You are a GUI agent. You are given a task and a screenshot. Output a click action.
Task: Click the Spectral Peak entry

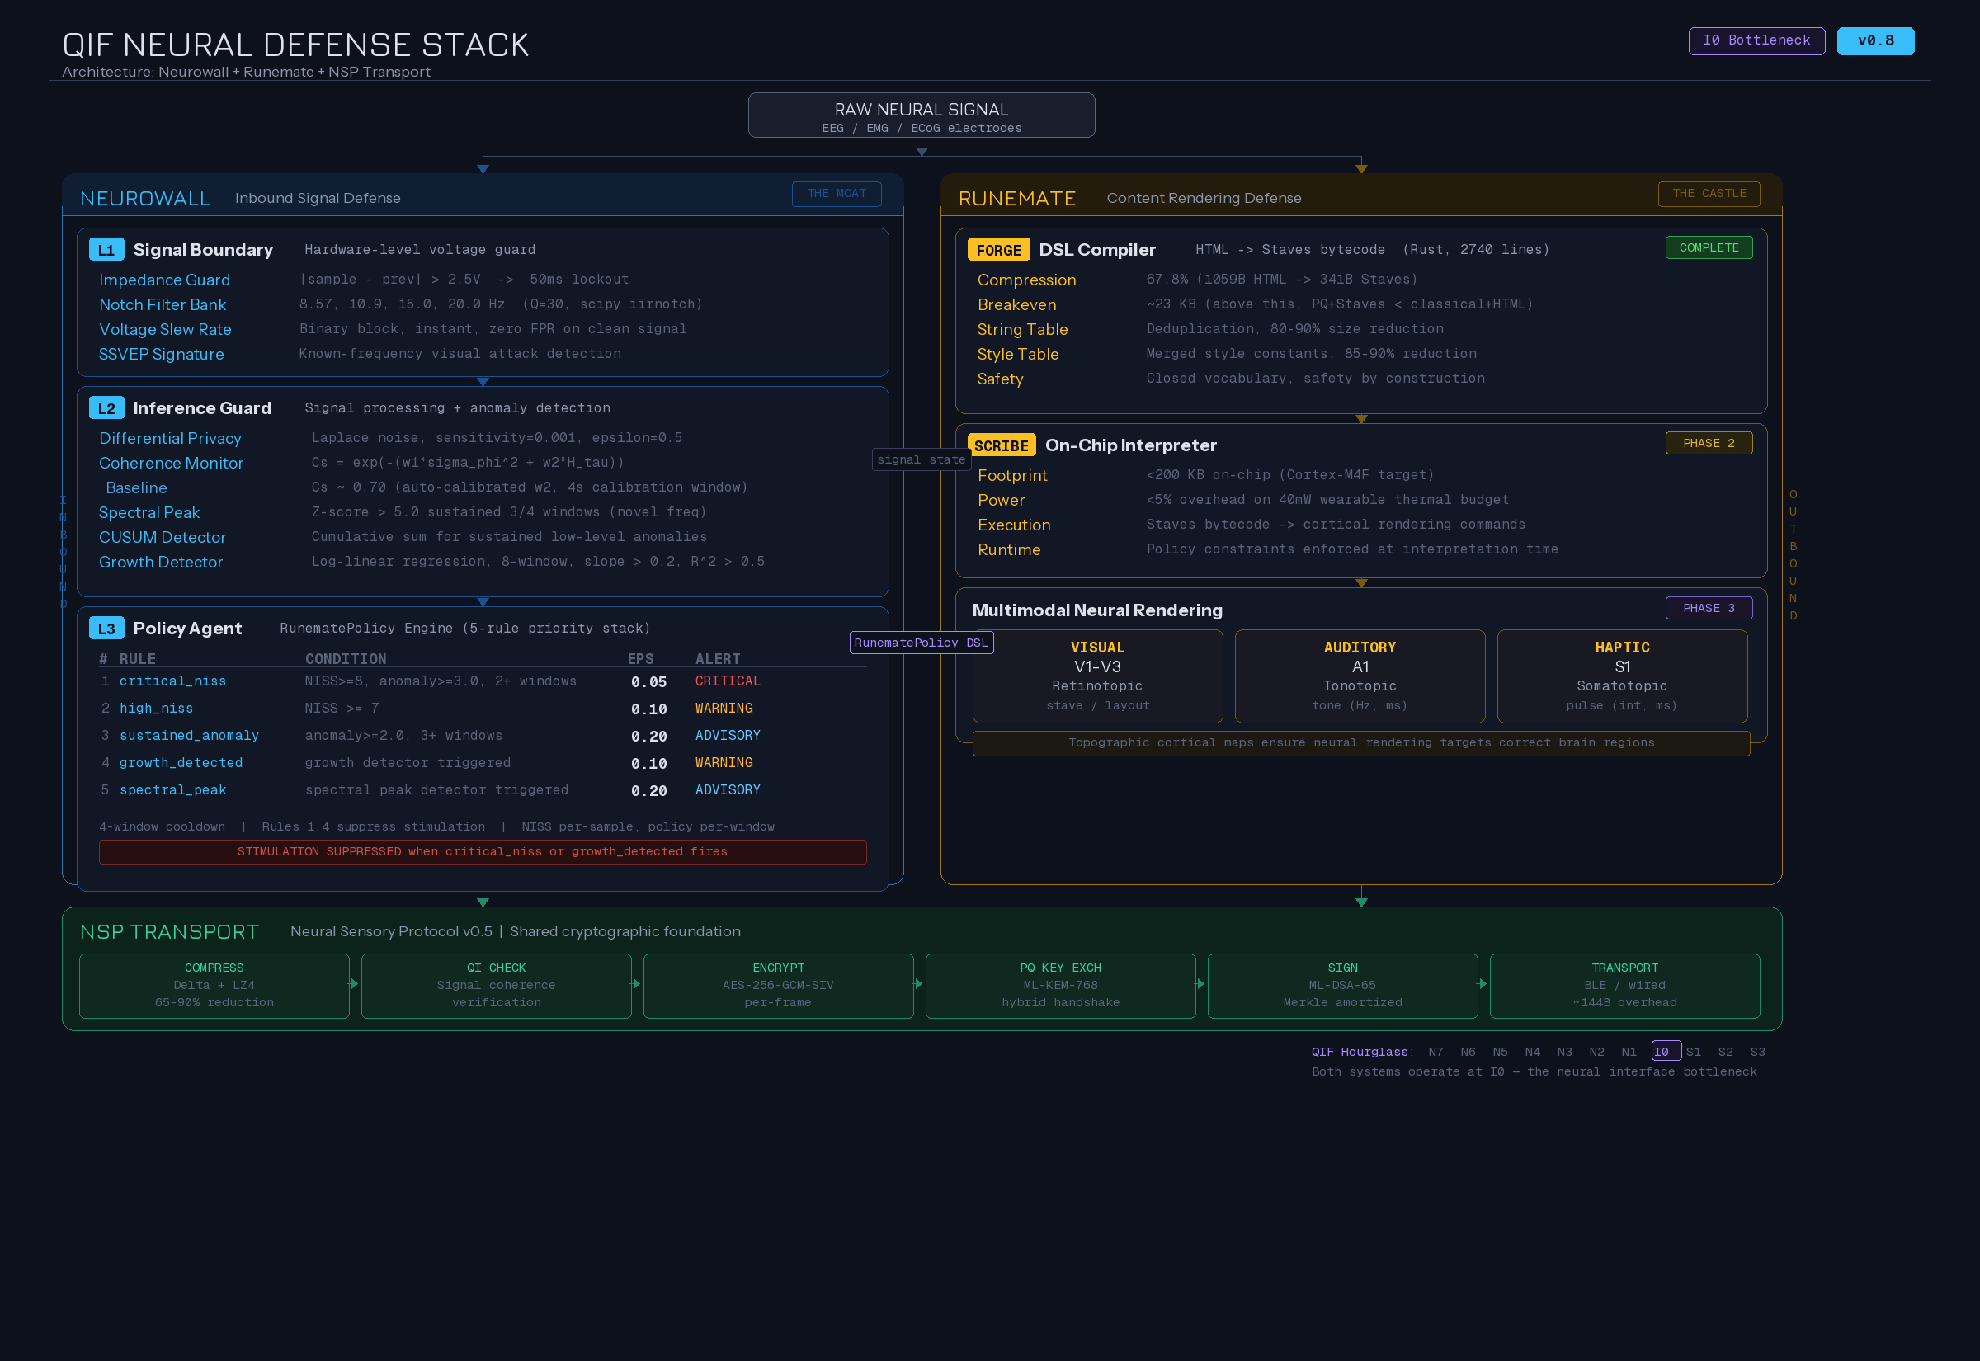pos(149,512)
